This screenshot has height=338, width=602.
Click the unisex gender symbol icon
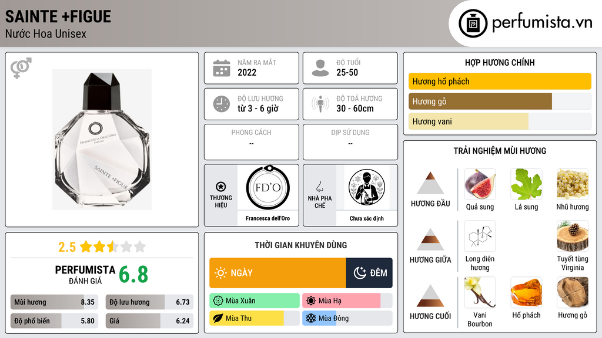coord(21,68)
